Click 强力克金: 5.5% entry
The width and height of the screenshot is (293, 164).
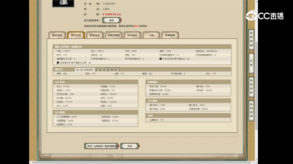(157, 109)
